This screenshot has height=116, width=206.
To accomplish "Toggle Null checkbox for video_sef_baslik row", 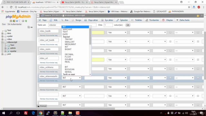I will click(x=170, y=42).
